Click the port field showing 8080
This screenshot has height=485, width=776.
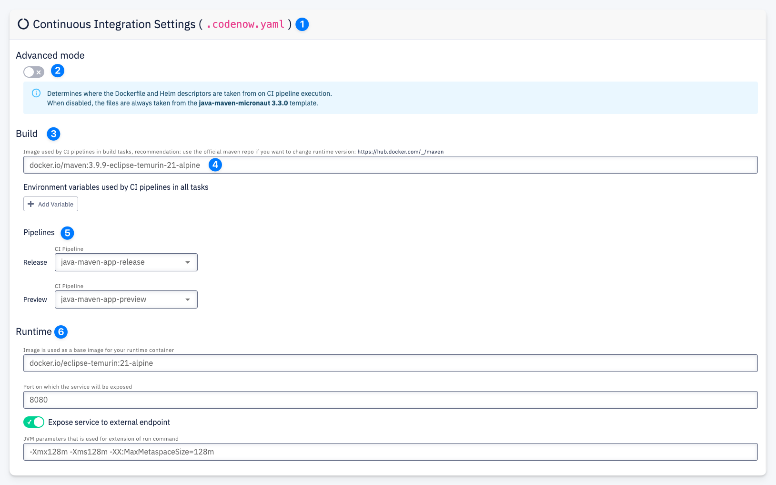point(390,400)
